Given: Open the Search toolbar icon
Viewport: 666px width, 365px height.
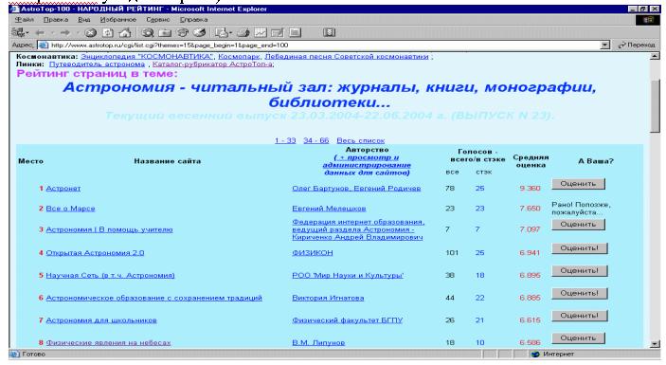Looking at the screenshot, I should point(148,33).
